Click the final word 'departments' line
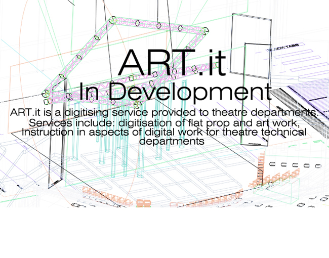Screen dimensions: 329x258 172,141
